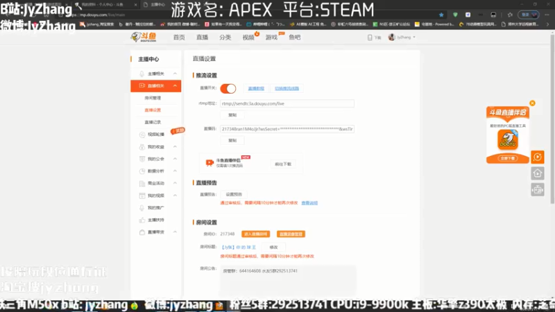Image resolution: width=555 pixels, height=312 pixels.
Task: Select 直播设置 in the sidebar
Action: pos(153,110)
